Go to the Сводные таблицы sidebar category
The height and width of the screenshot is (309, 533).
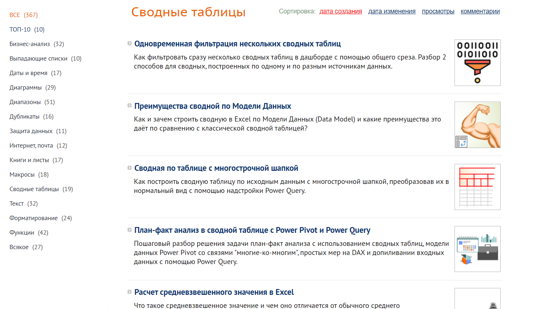[x=41, y=189]
